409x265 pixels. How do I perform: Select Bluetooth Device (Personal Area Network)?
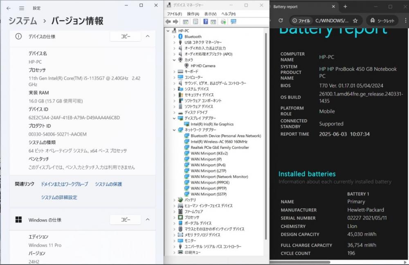coord(226,136)
